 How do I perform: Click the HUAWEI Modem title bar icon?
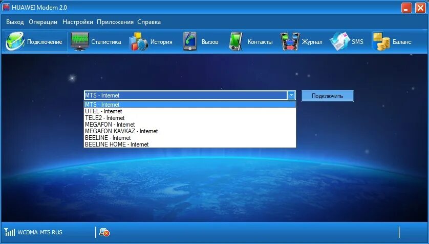(x=6, y=7)
